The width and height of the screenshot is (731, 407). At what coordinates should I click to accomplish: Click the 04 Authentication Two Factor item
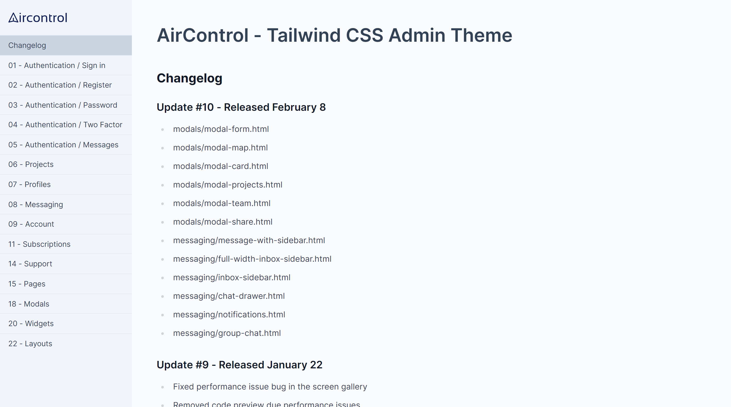[x=66, y=125]
